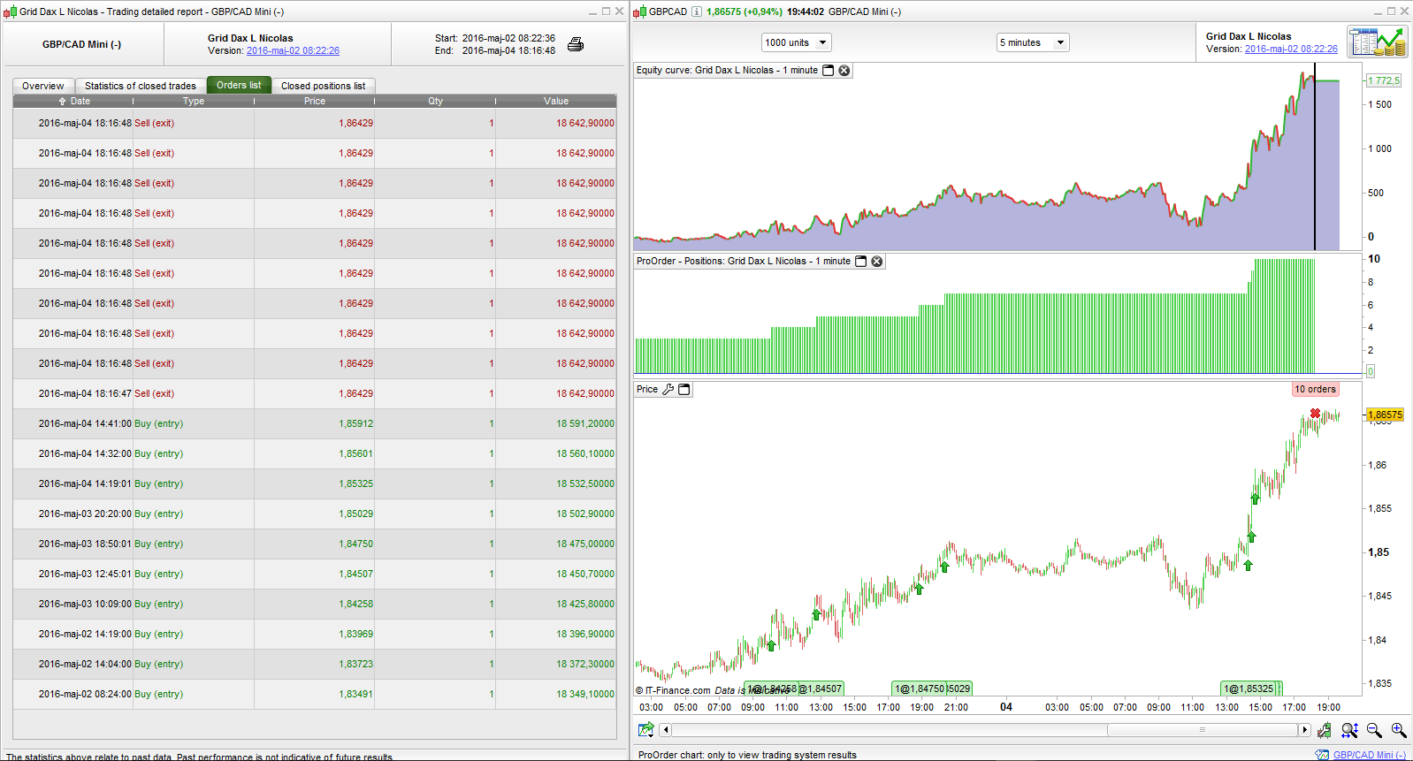Click the GBP/CAD Mini link at bottom right
The image size is (1413, 761).
[x=1369, y=755]
